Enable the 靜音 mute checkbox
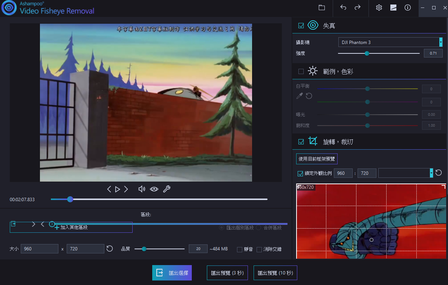Image resolution: width=448 pixels, height=285 pixels. coord(240,250)
